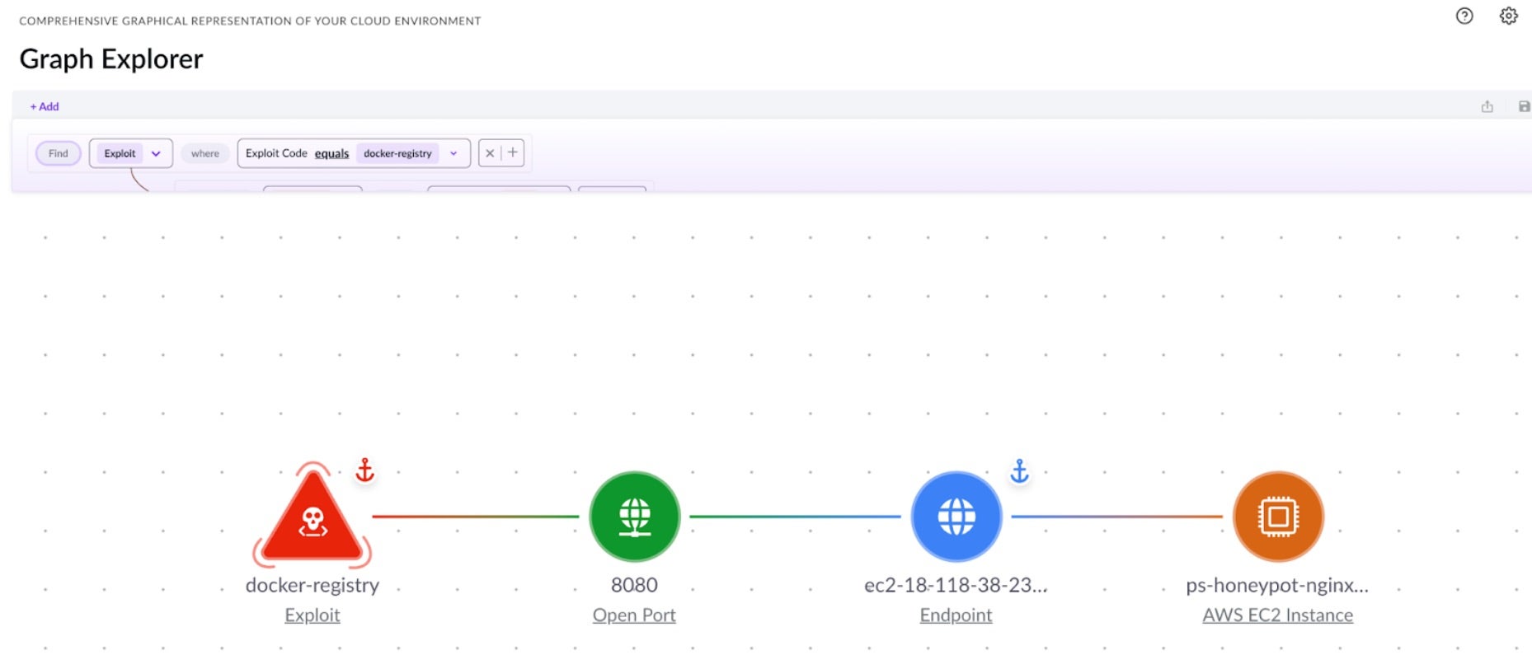Screen dimensions: 1532x669
Task: Click the + Add button
Action: 45,106
